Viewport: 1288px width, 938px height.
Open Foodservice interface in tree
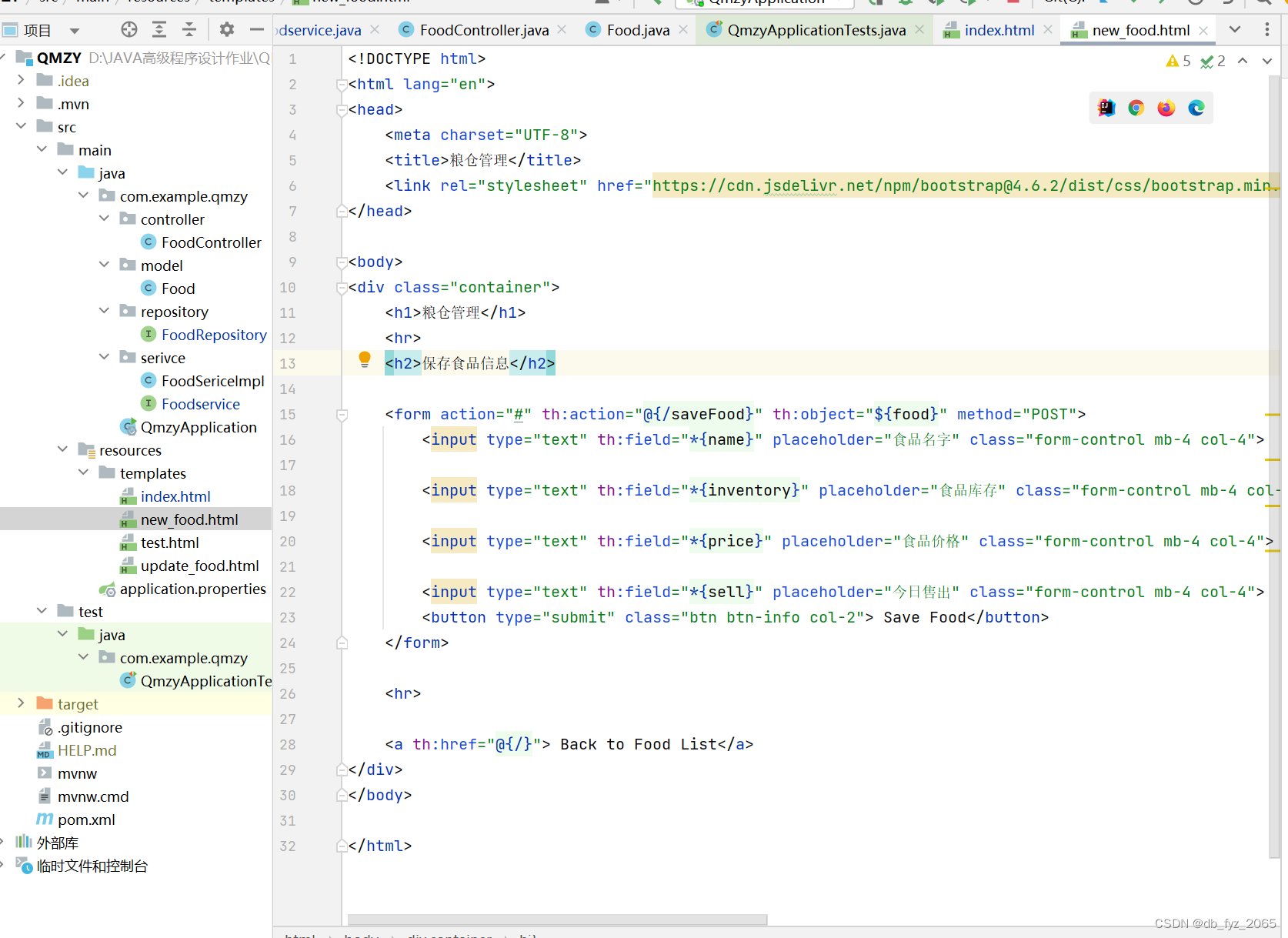(x=191, y=404)
